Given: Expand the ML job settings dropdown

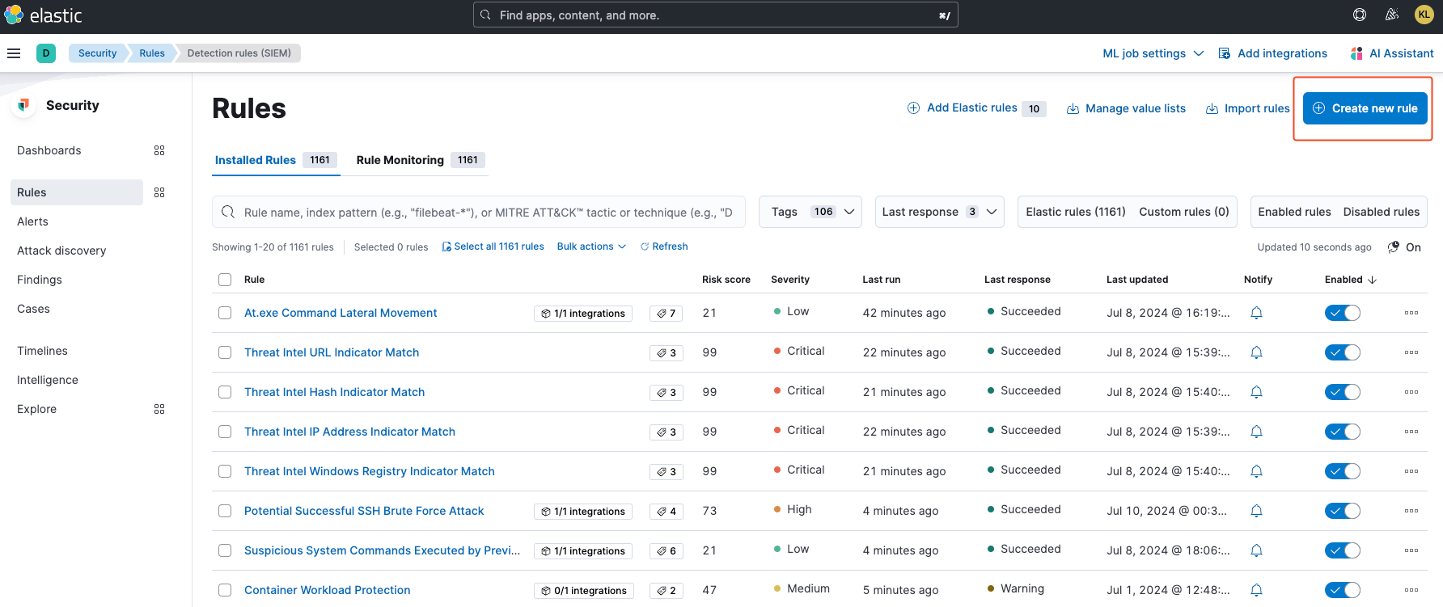Looking at the screenshot, I should click(1153, 53).
